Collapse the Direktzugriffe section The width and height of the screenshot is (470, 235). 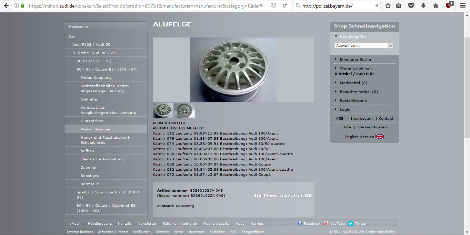point(352,36)
